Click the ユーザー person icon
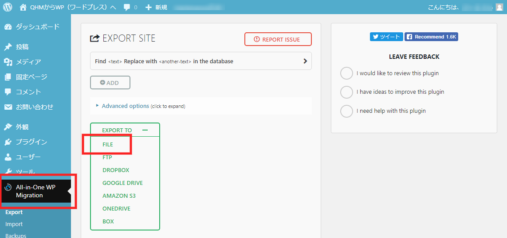 point(8,157)
